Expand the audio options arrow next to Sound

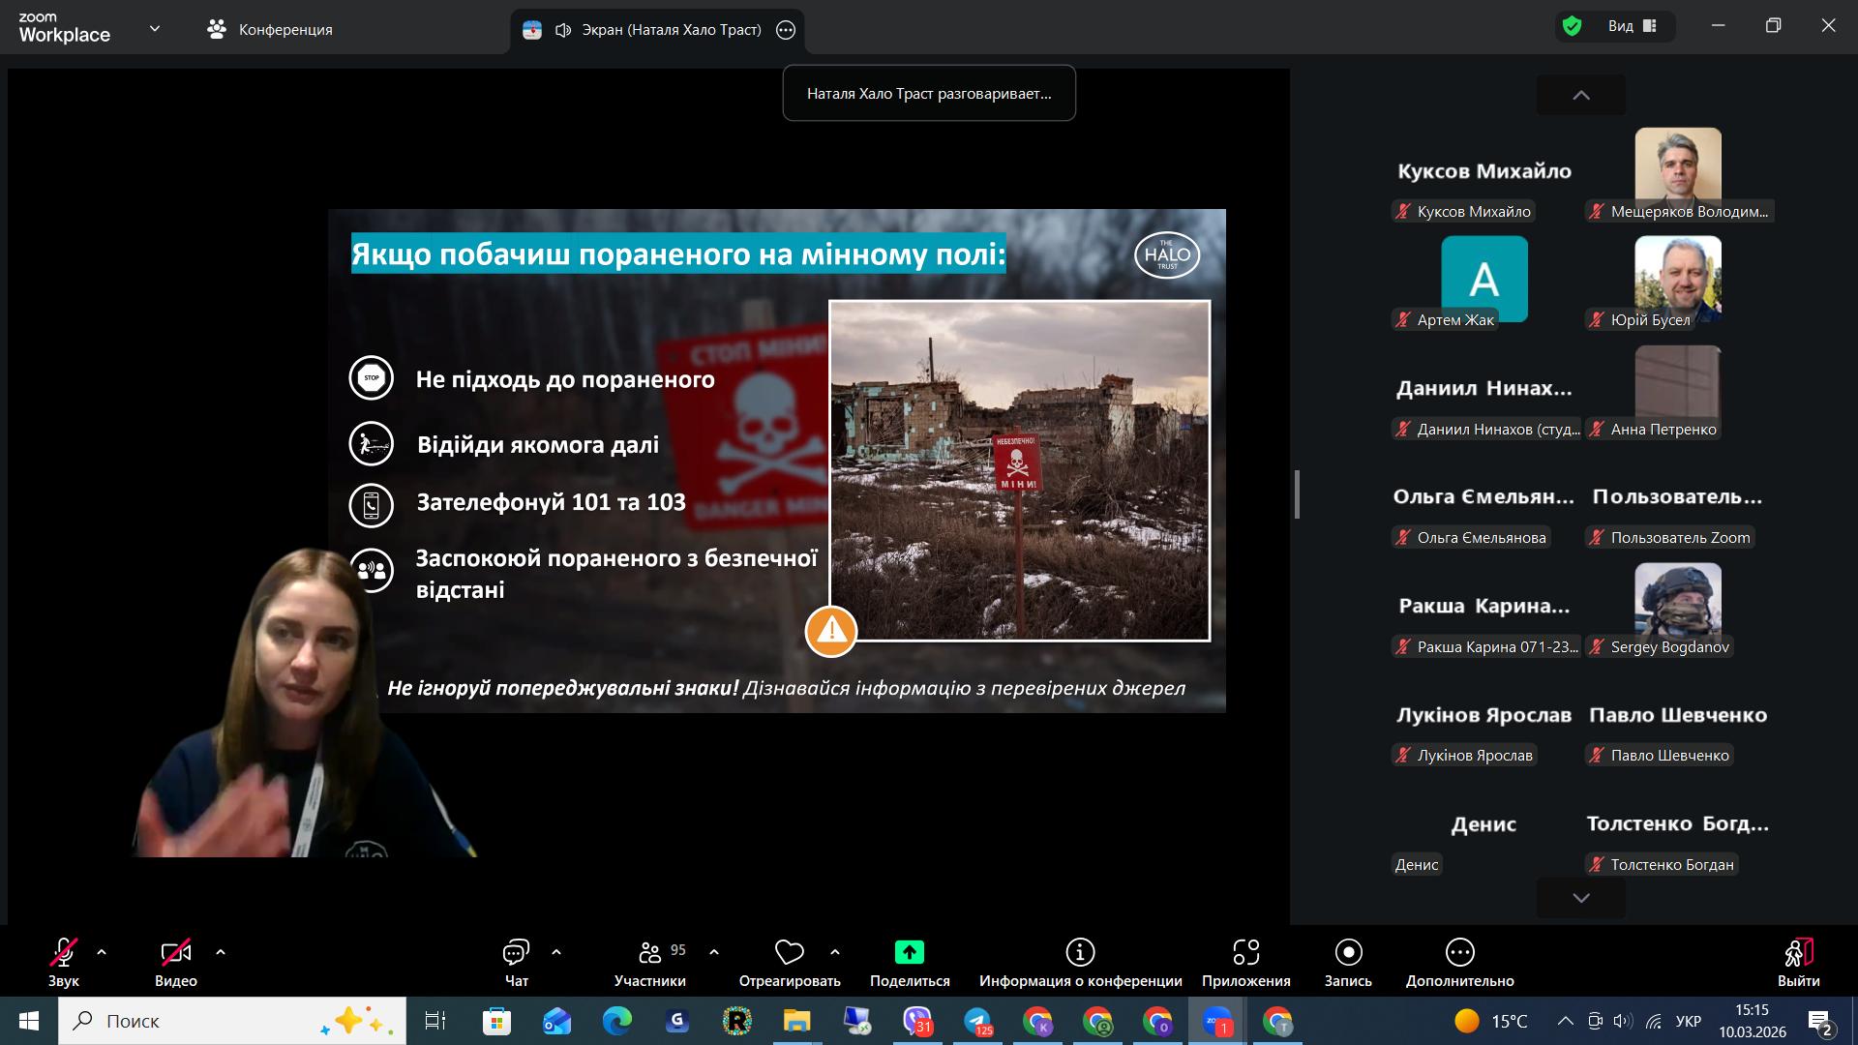(x=102, y=952)
